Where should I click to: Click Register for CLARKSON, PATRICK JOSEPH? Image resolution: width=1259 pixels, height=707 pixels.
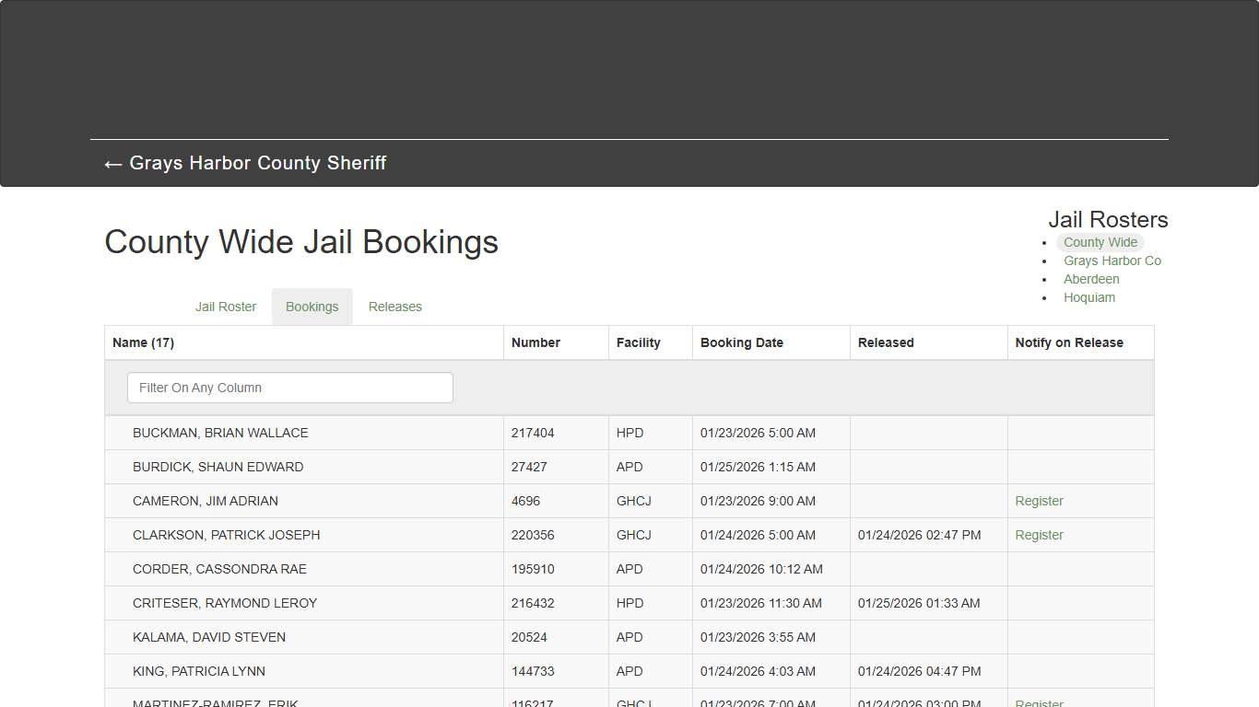tap(1039, 535)
